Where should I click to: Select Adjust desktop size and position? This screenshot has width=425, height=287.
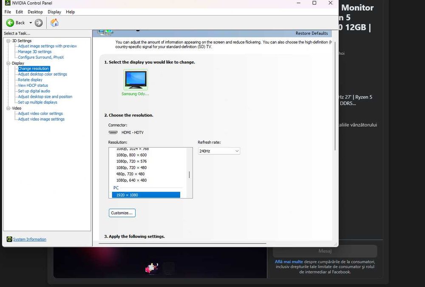[x=45, y=97]
